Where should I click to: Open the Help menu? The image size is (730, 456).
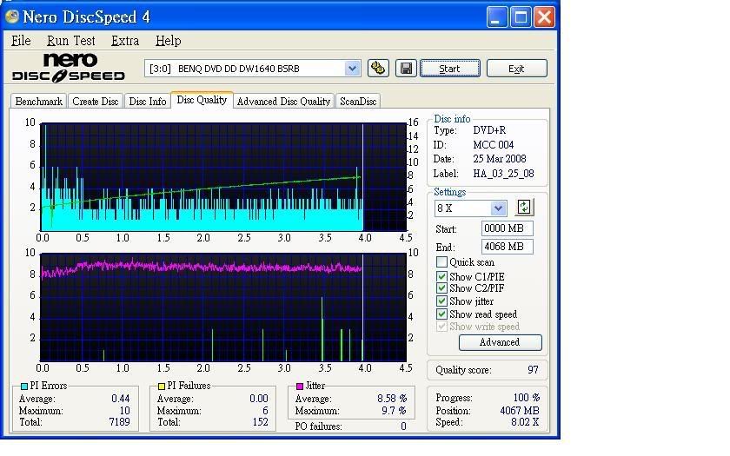pyautogui.click(x=168, y=41)
